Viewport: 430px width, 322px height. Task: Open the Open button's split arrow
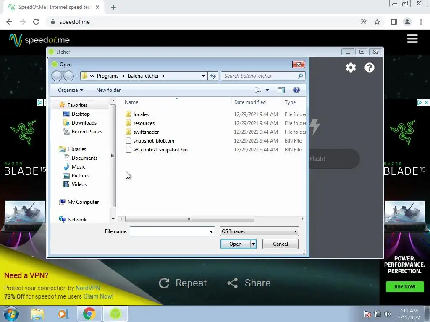tap(253, 244)
